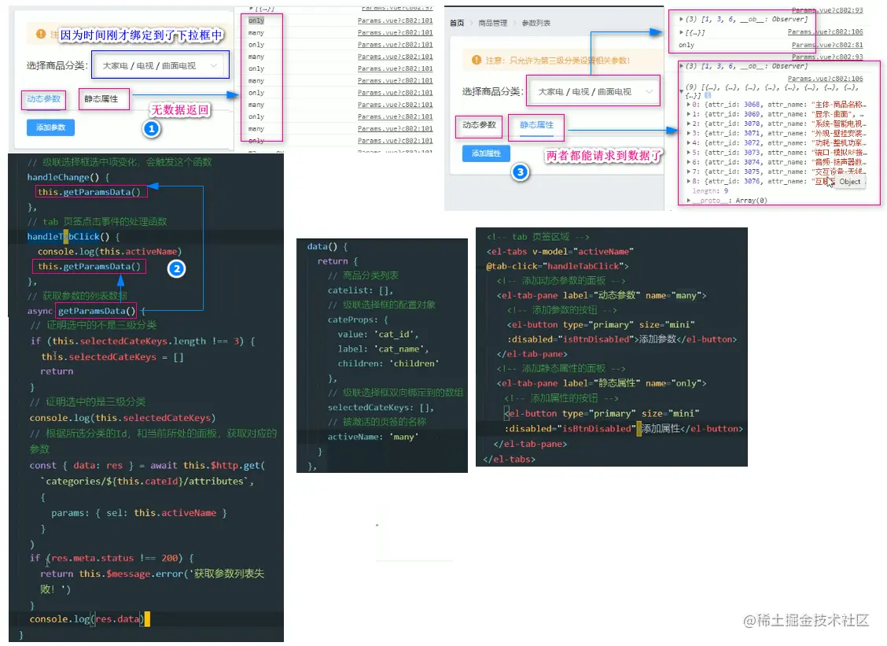Click console.log(this.activeName) code line
887x646 pixels.
[110, 251]
